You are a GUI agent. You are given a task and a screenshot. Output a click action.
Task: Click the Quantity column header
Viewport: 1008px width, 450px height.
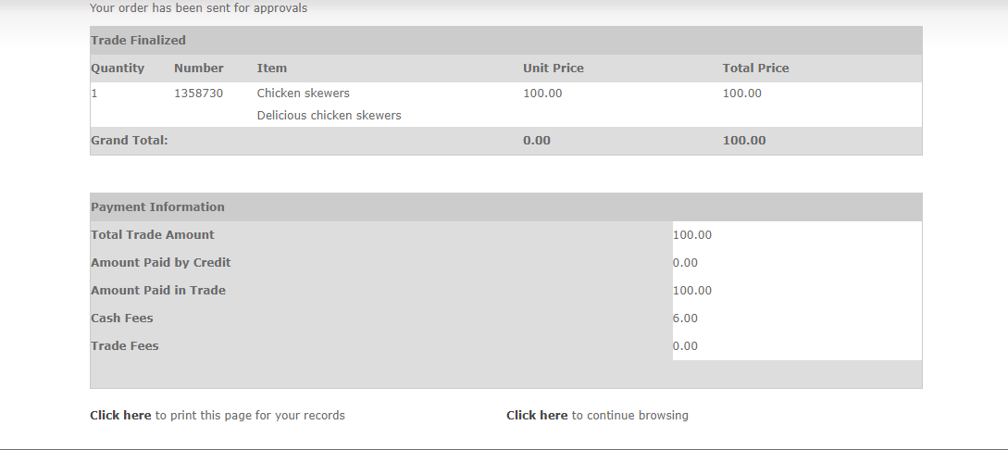pyautogui.click(x=118, y=69)
